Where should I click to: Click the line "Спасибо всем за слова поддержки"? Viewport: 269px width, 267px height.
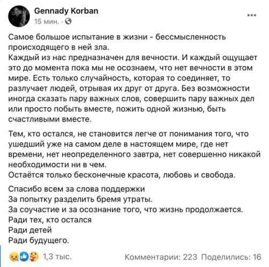point(76,189)
